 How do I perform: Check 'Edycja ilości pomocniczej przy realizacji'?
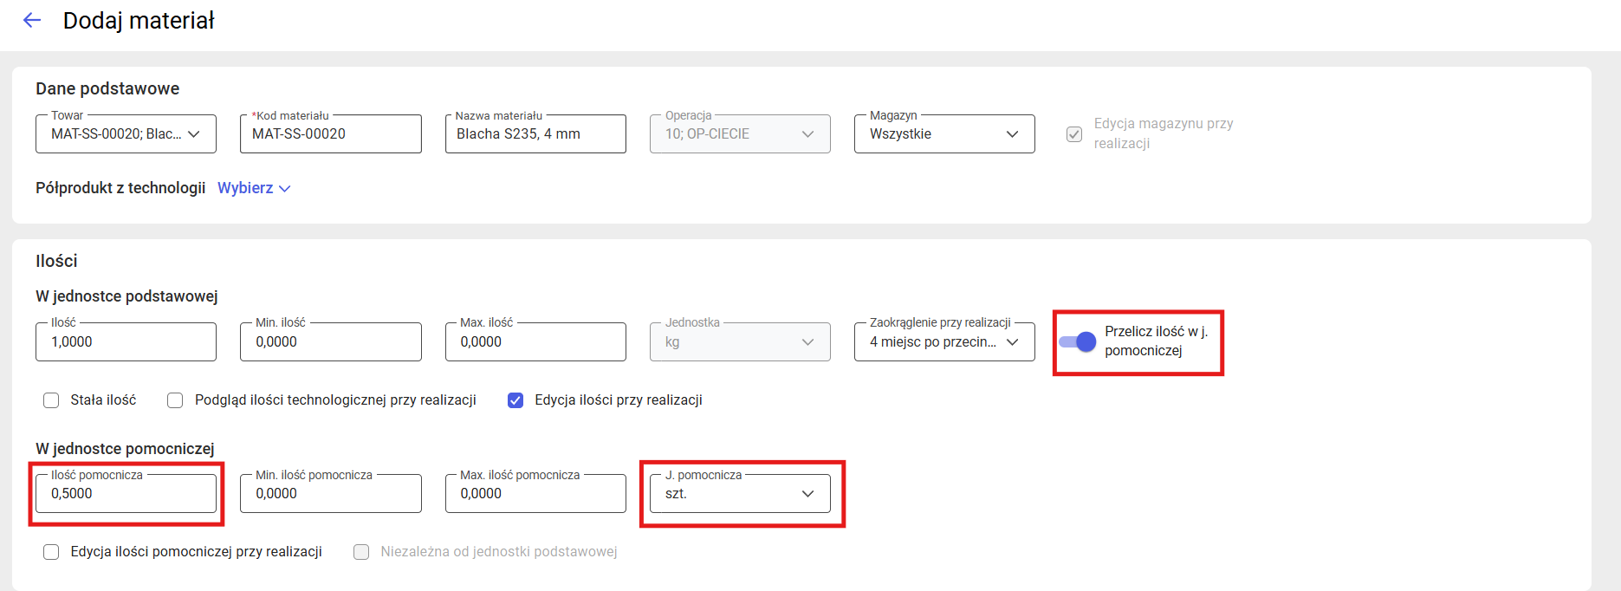point(51,552)
